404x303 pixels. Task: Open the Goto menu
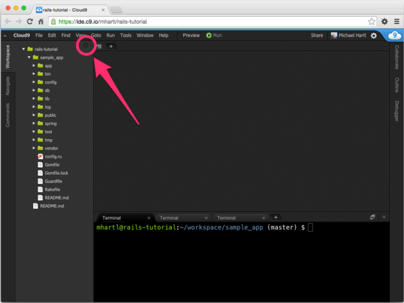pos(96,36)
